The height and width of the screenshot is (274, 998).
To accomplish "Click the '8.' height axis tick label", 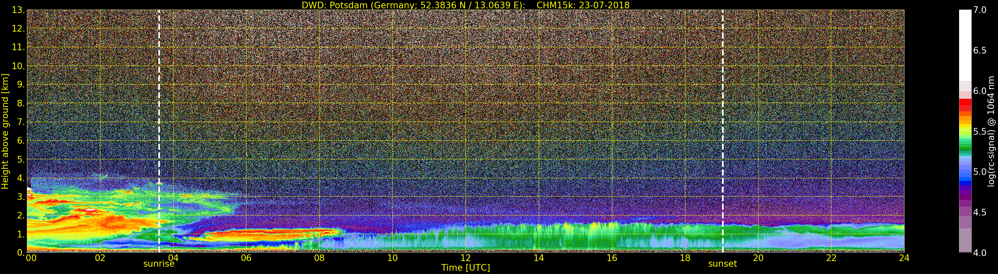I will point(21,103).
